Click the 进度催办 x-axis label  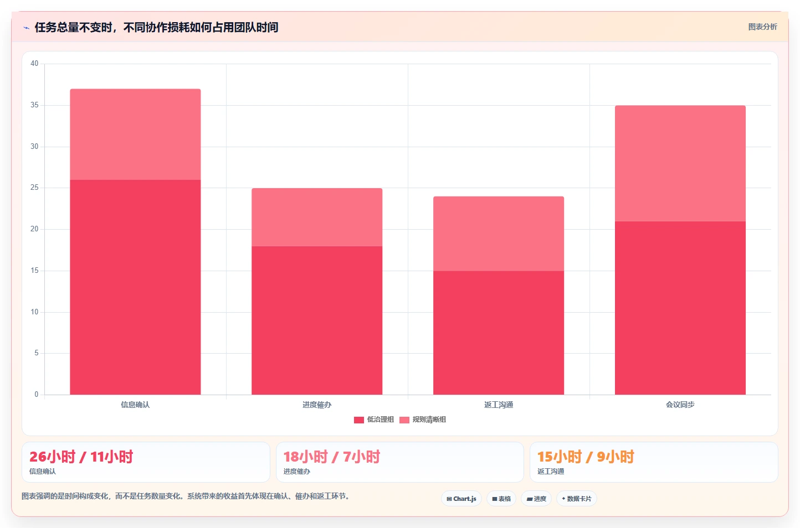317,405
